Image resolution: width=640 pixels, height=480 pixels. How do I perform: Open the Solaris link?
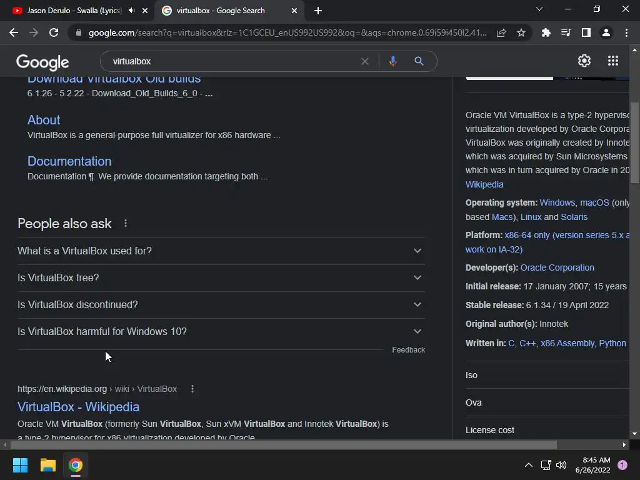574,217
